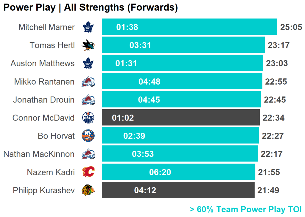Image resolution: width=305 pixels, height=217 pixels.
Task: Click Nazem Kadri's teal bar
Action: click(208, 172)
